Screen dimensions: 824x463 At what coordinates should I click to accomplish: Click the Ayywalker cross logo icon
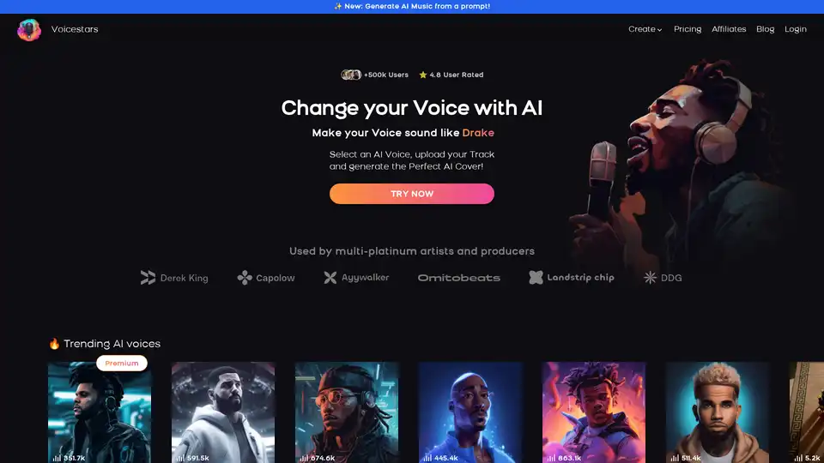[330, 277]
